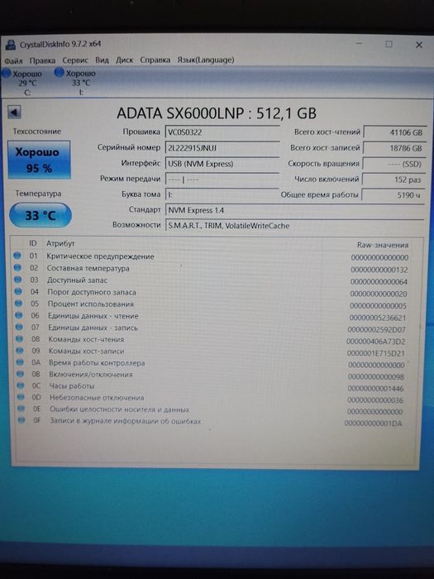Click status dot for Составная температура
This screenshot has width=434, height=579.
click(17, 268)
